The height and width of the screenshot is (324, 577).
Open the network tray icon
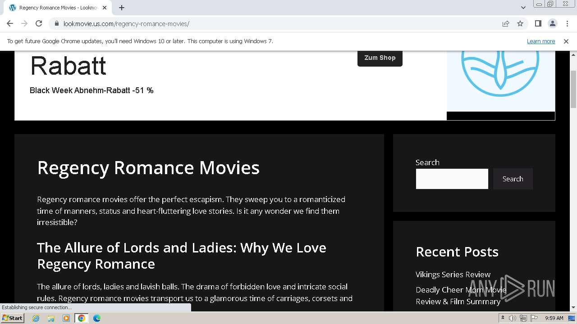[523, 318]
